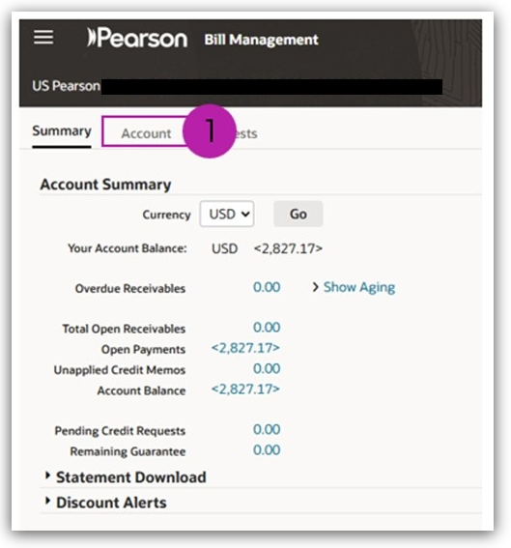
Task: Click the Go button
Action: point(298,214)
